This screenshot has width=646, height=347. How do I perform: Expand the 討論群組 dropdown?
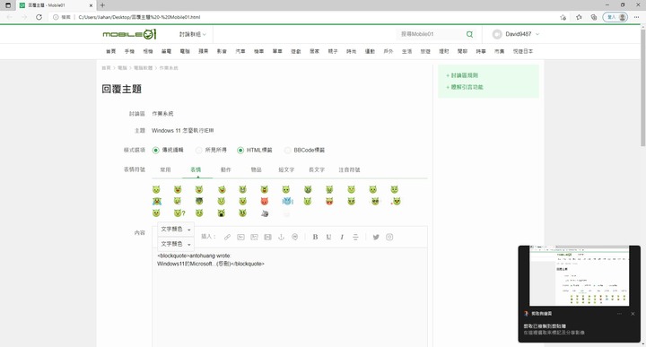coord(192,34)
